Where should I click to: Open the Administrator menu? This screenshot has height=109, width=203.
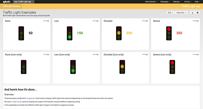click(x=151, y=2)
